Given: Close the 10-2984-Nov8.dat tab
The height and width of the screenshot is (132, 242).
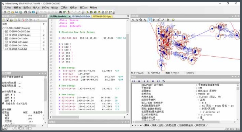Looking at the screenshot, I should (x=70, y=16).
